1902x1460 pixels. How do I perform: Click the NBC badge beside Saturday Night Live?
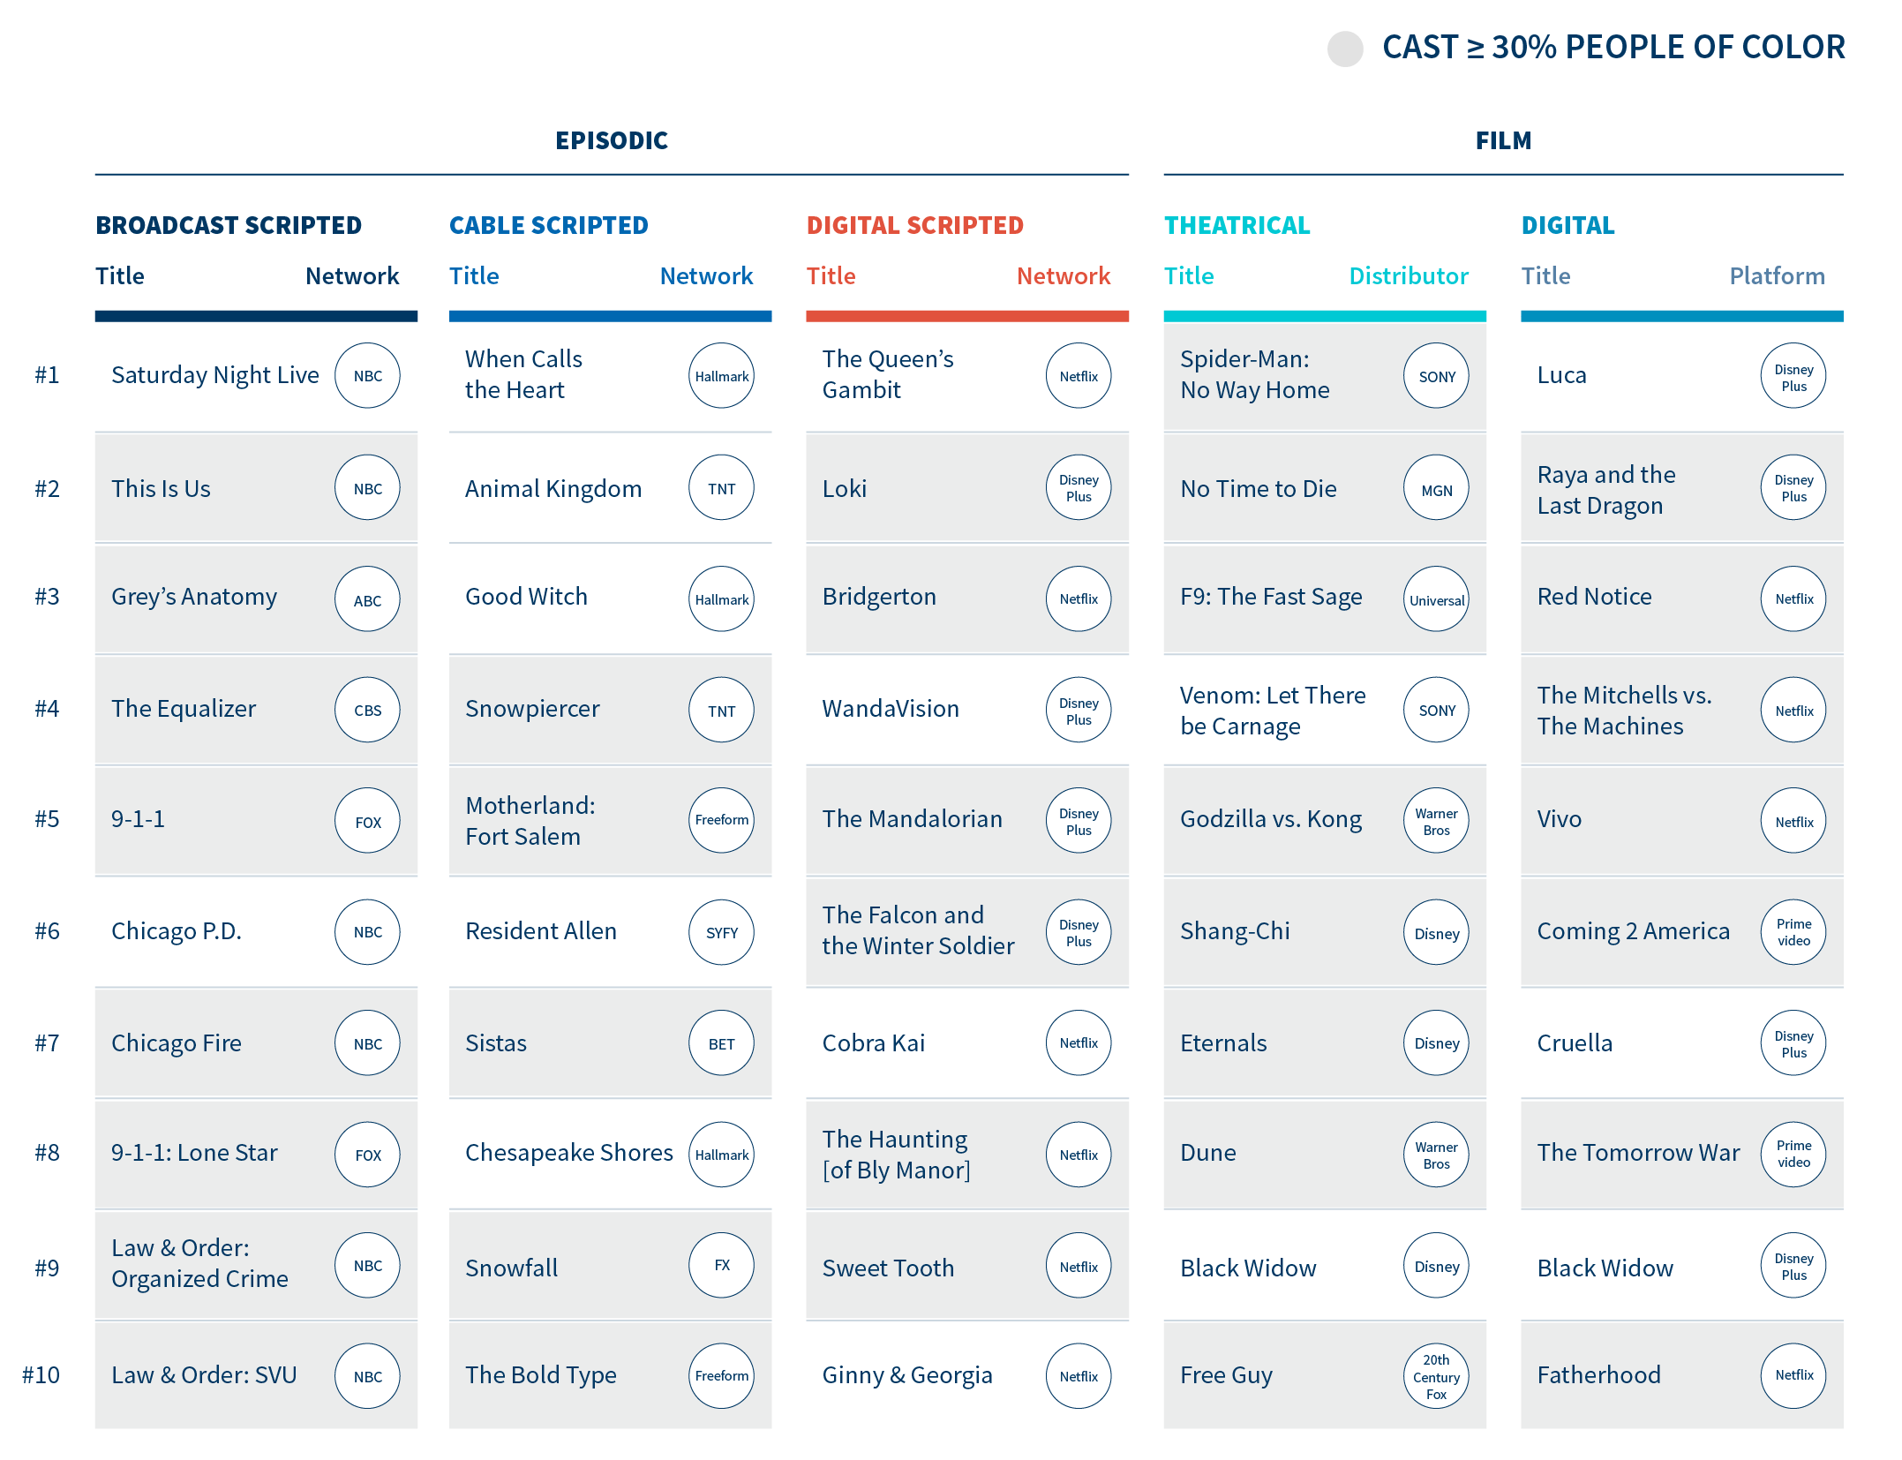tap(367, 376)
